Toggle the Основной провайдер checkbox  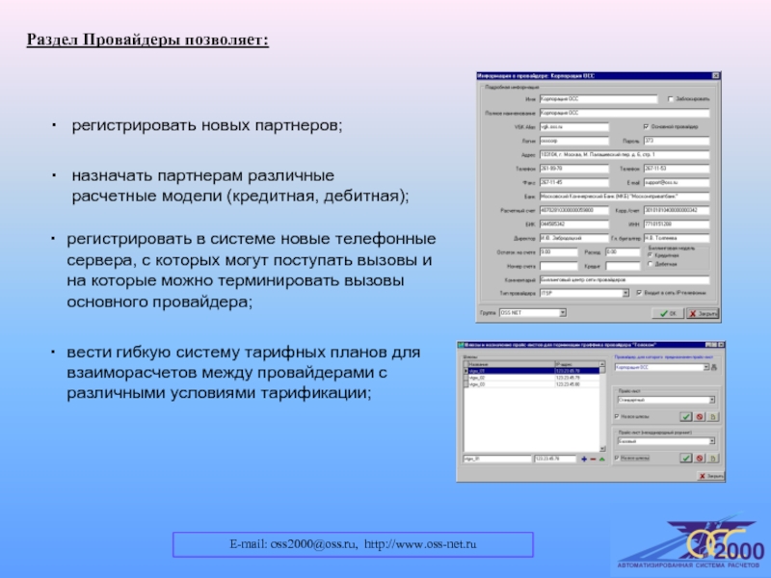[647, 126]
